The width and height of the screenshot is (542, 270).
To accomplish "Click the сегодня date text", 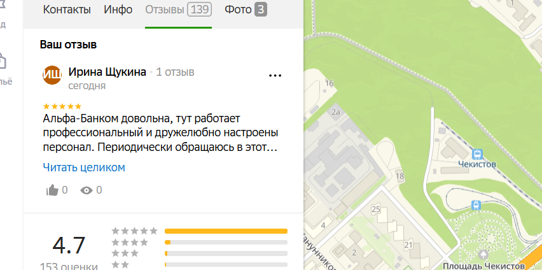I will coord(87,86).
